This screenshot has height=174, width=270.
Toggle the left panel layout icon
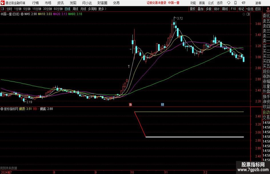[x=3, y=9]
